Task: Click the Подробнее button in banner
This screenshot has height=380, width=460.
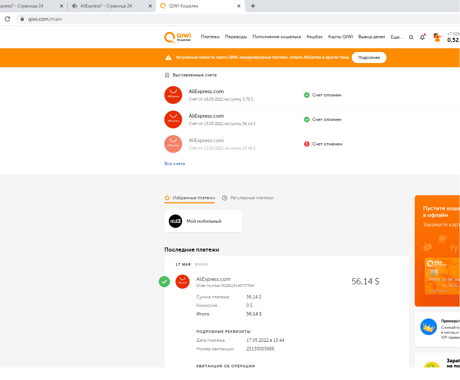Action: (x=369, y=58)
